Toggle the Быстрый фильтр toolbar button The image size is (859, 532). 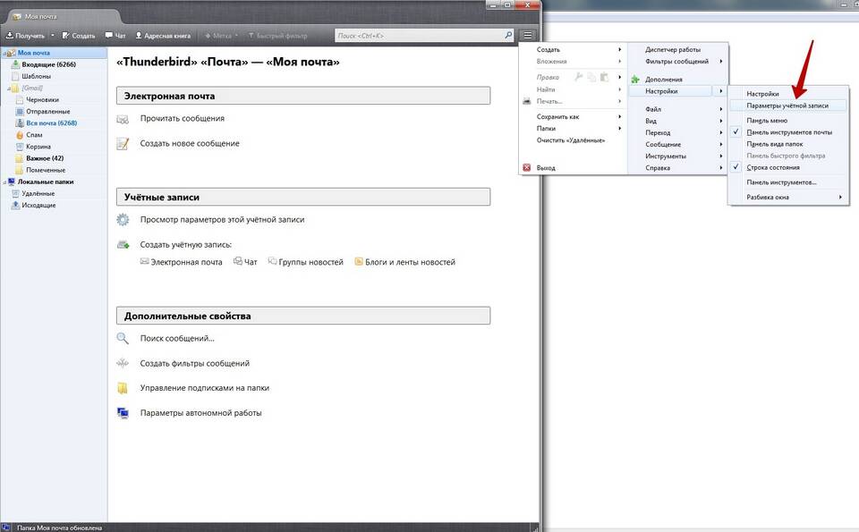(x=277, y=36)
